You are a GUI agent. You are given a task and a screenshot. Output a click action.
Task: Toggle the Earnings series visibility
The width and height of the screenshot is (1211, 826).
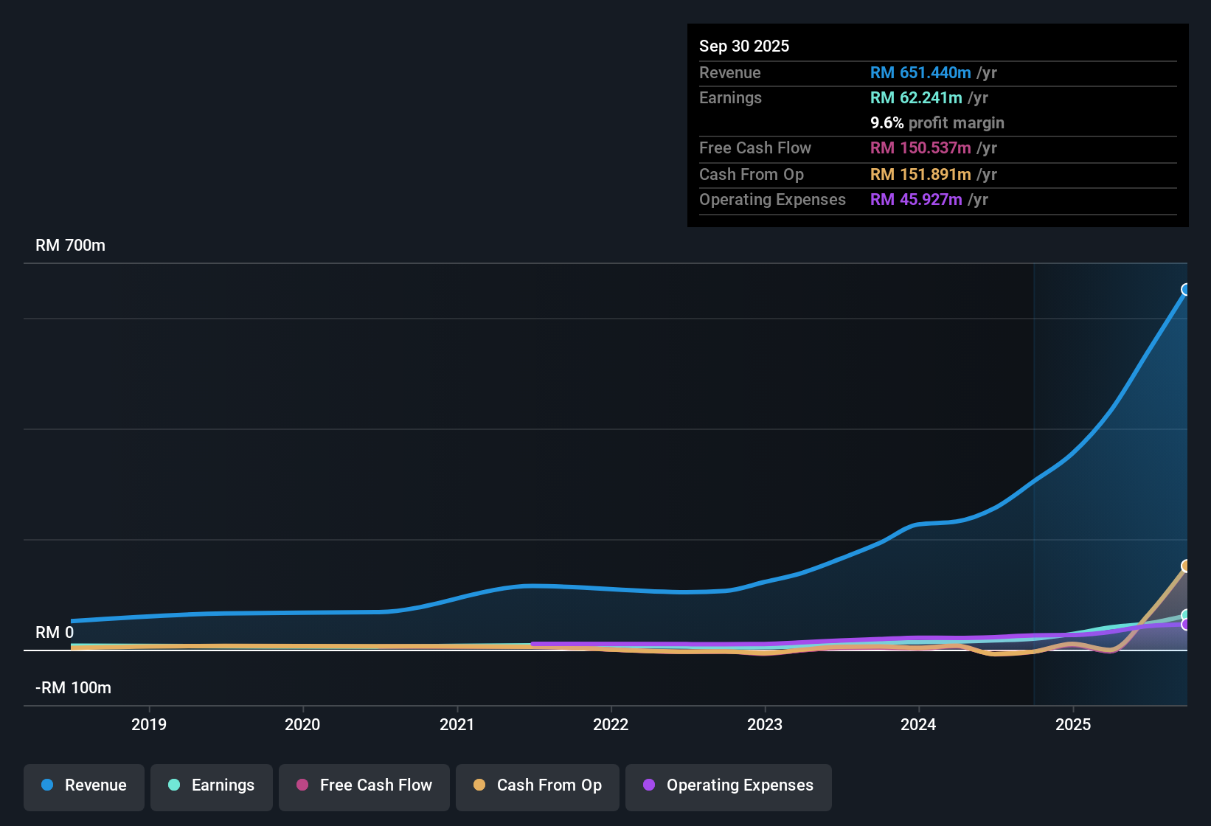pyautogui.click(x=211, y=785)
